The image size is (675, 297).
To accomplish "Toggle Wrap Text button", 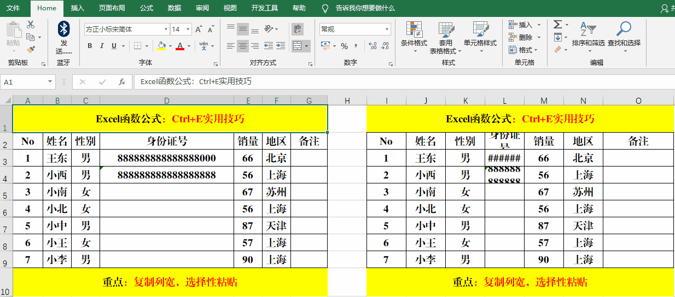I will coord(298,29).
